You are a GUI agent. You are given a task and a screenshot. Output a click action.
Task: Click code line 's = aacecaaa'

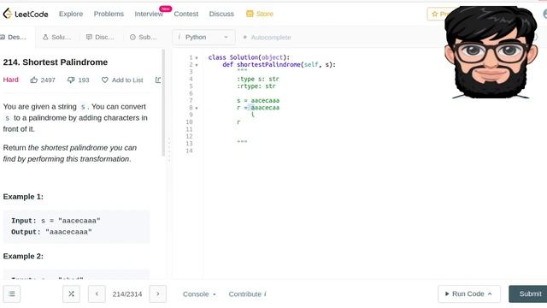click(x=258, y=101)
